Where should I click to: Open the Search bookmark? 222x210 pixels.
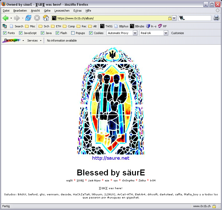(16, 26)
